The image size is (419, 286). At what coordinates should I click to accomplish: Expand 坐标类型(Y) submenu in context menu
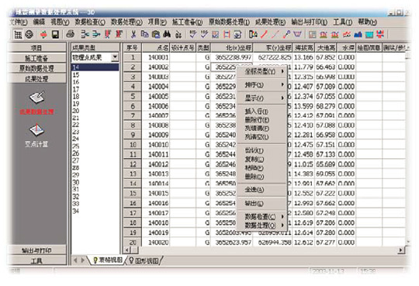261,71
